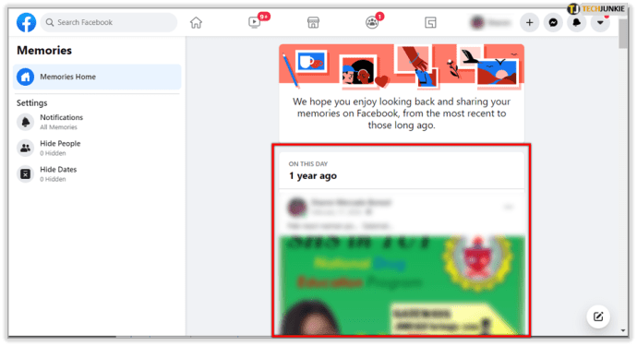Click the new message compose icon
This screenshot has width=637, height=346.
(x=598, y=316)
